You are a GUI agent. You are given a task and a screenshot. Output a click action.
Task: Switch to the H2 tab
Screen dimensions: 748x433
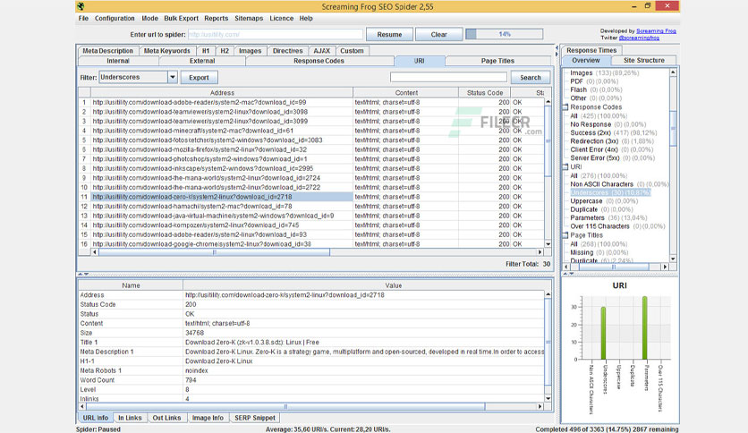point(225,51)
